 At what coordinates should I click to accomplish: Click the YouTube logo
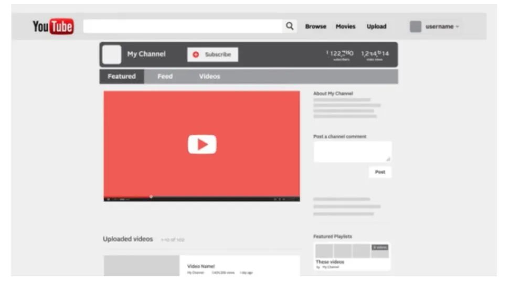(x=53, y=26)
